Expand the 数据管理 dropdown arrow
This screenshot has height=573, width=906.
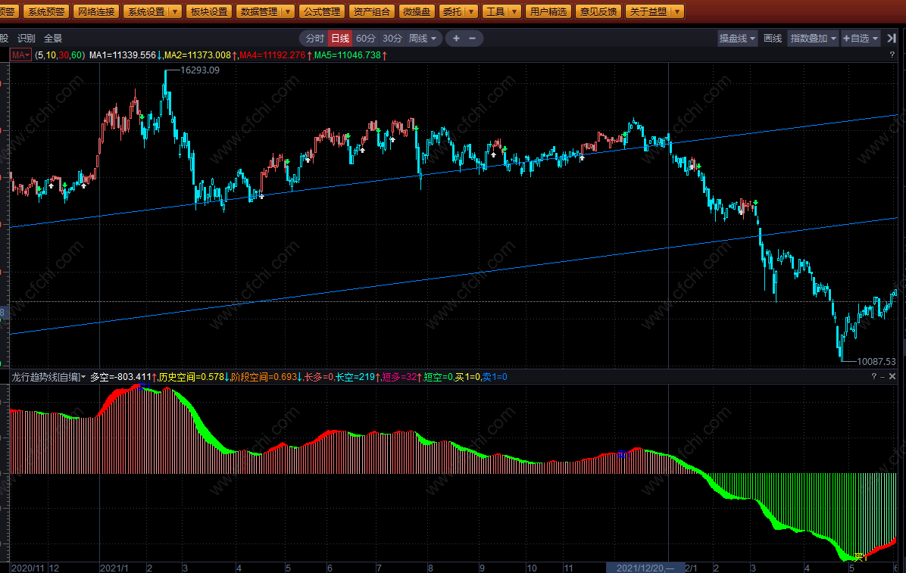pos(289,11)
